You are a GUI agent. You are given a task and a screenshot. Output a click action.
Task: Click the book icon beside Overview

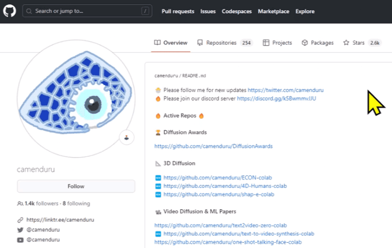coord(157,43)
